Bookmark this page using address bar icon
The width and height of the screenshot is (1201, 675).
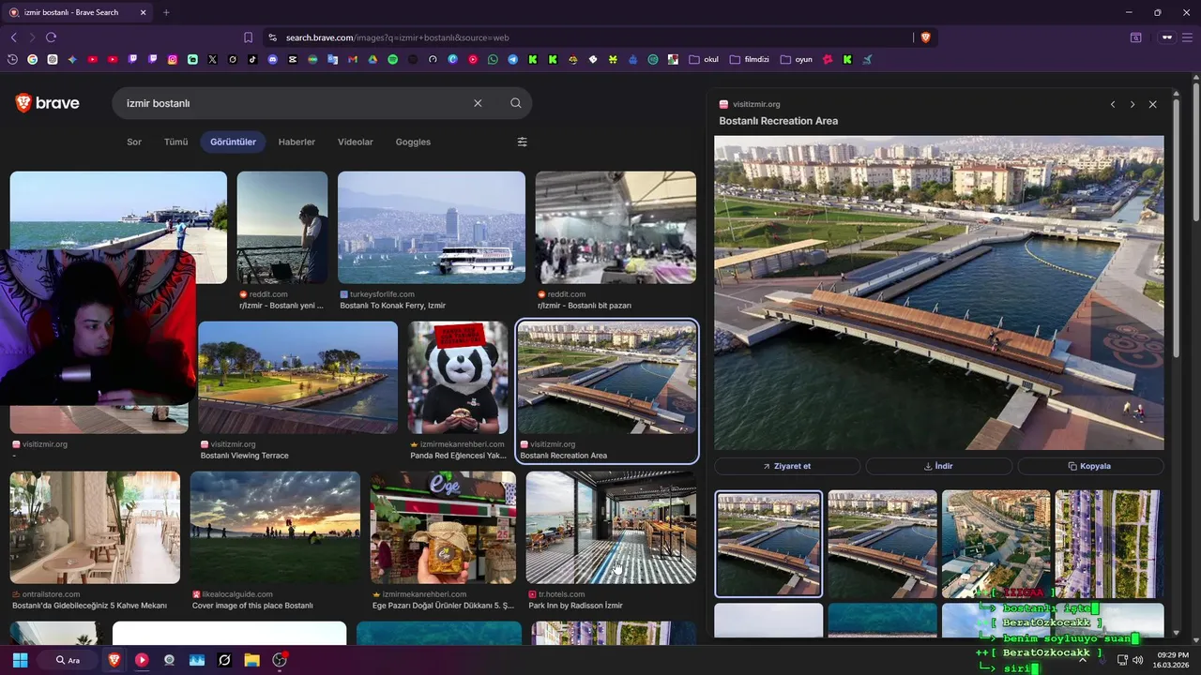248,37
